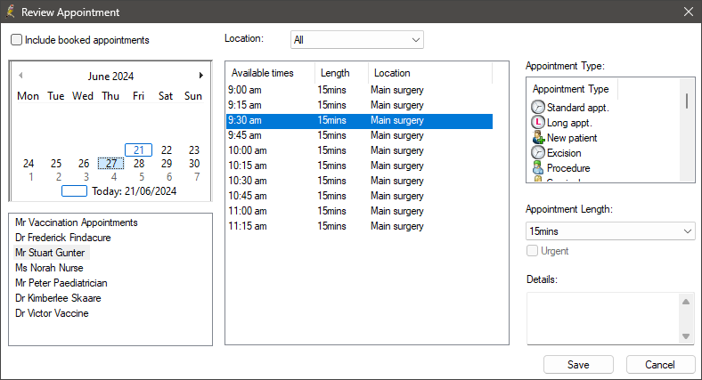
Task: Select the 10:45 am time slot
Action: coord(360,196)
